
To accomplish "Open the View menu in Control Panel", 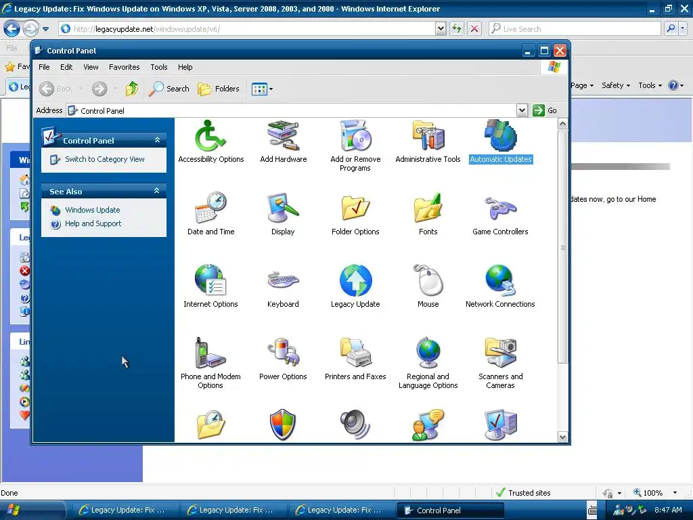I will tap(91, 67).
